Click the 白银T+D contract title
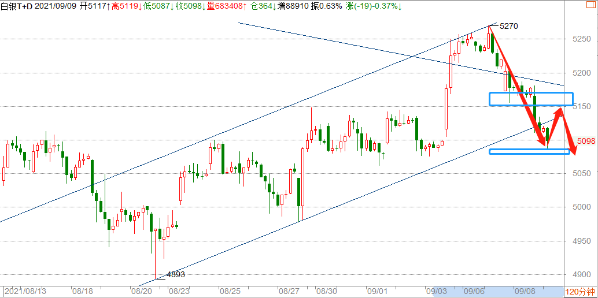Viewport: 598px width, 298px height. (x=16, y=6)
